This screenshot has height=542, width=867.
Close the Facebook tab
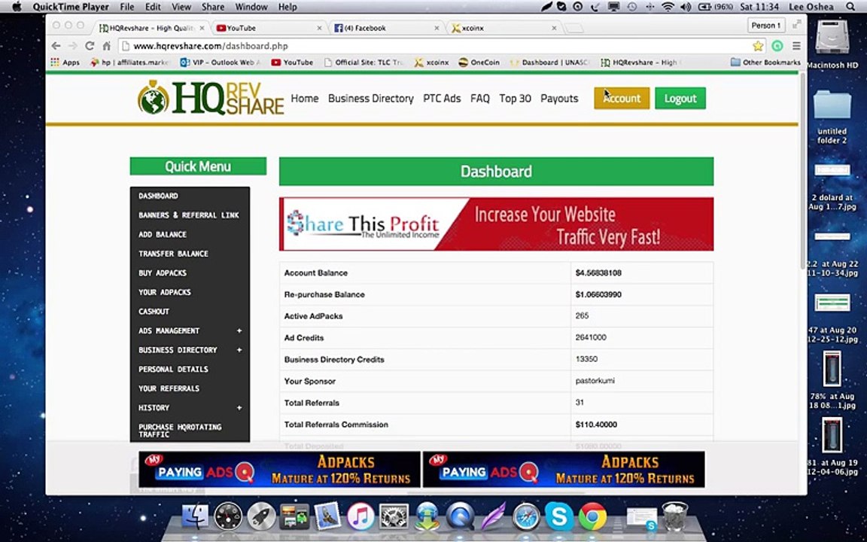pyautogui.click(x=437, y=28)
